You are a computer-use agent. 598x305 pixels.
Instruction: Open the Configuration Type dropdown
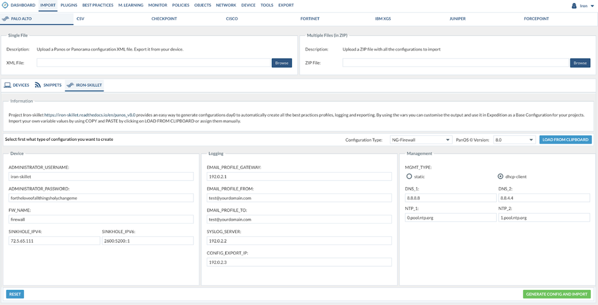click(x=420, y=140)
